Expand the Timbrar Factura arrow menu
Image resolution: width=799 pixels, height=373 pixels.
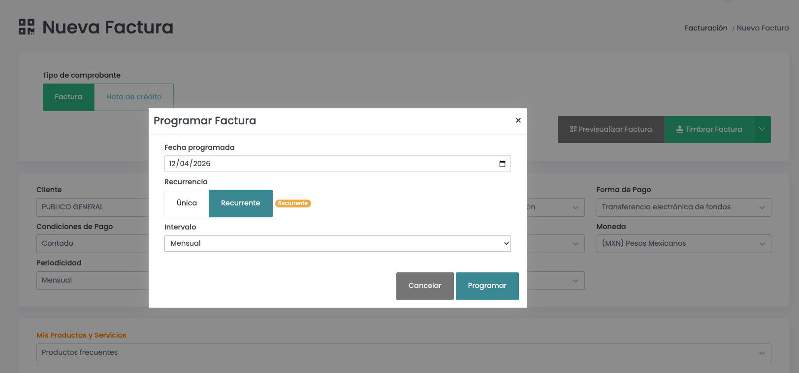click(x=762, y=130)
